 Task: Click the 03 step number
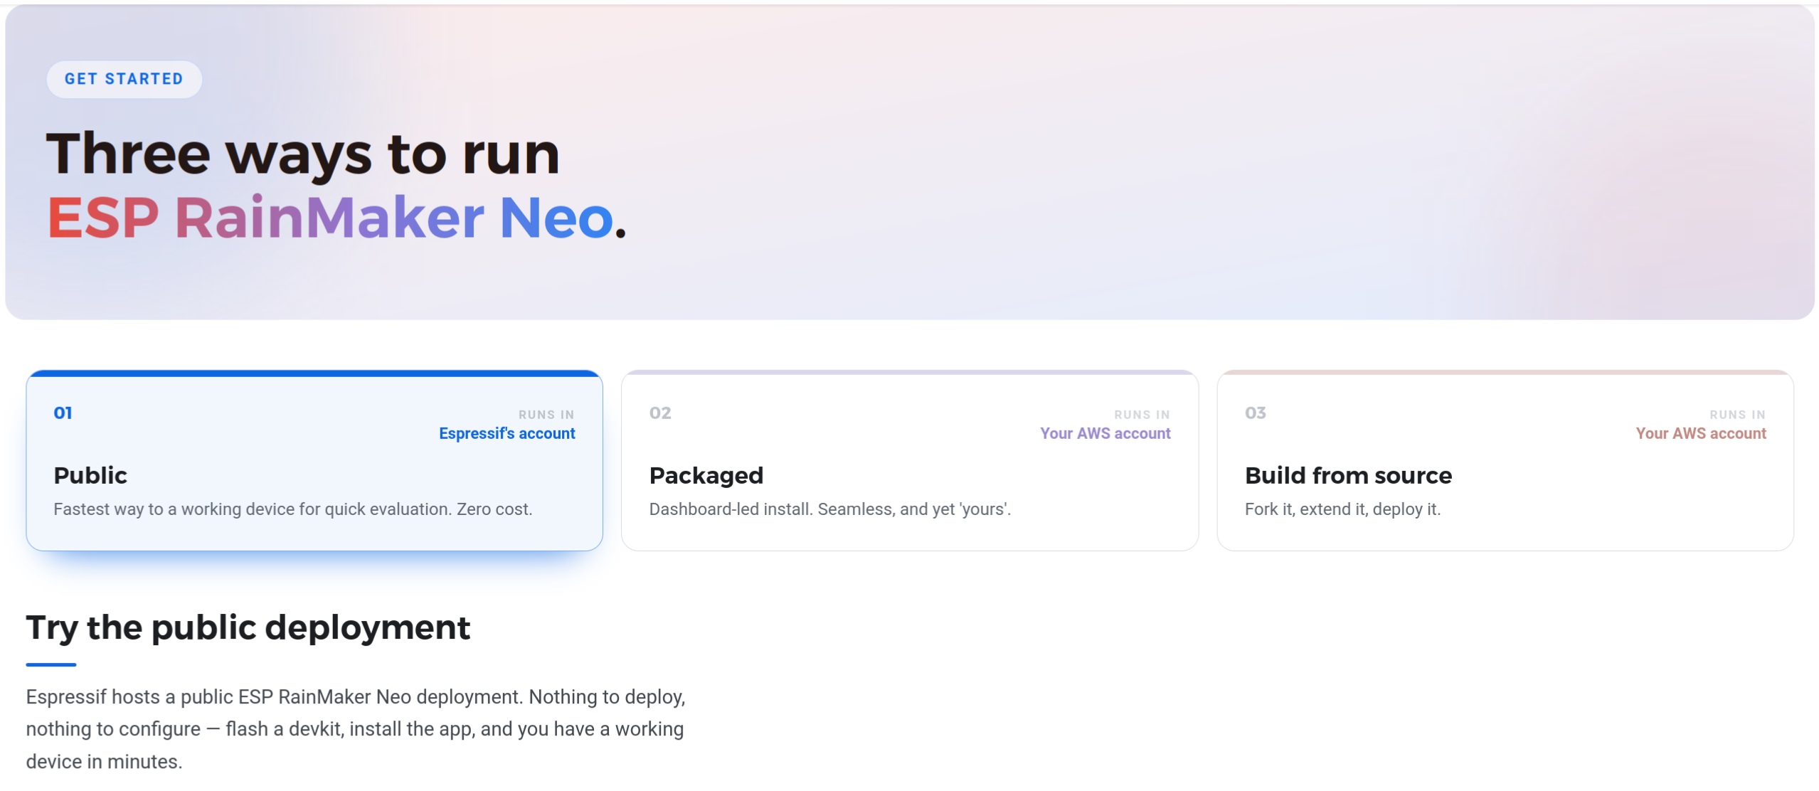click(x=1255, y=413)
